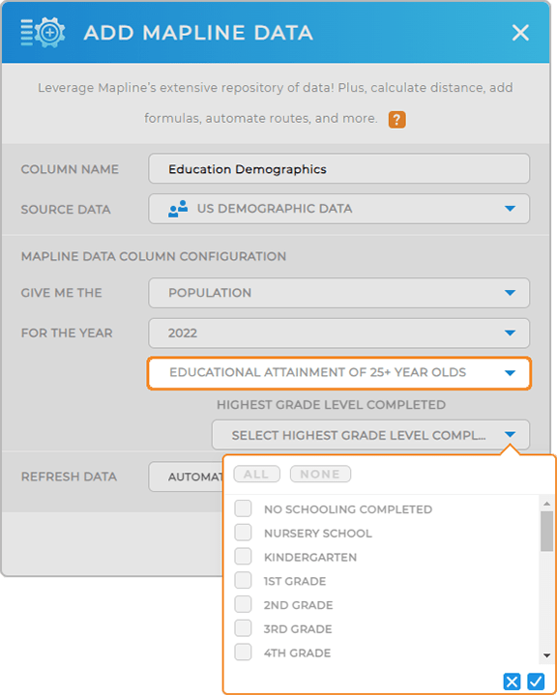This screenshot has width=557, height=695.
Task: Click the '4TH GRADE' option label
Action: [298, 652]
